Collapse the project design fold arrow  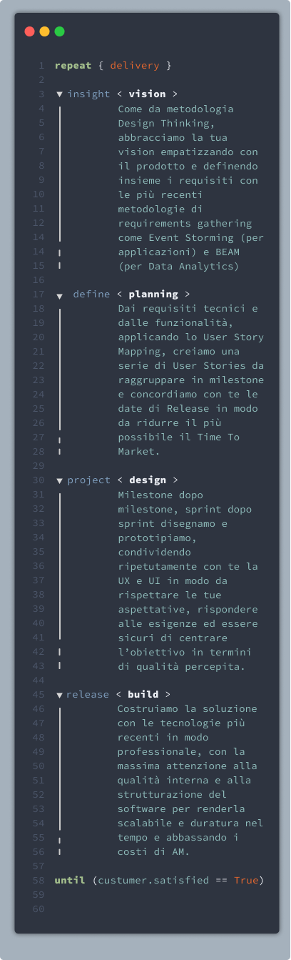59,480
